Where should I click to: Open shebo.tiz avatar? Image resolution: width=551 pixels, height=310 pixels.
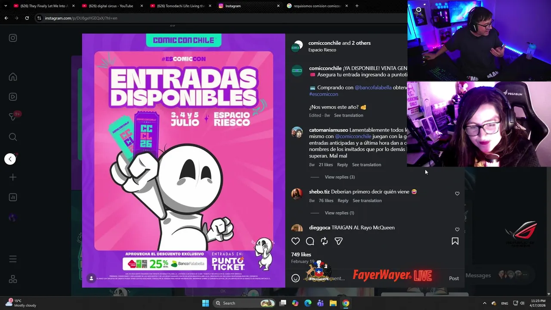point(297,194)
